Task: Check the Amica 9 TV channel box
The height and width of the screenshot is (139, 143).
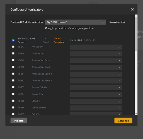Action: coord(13,47)
